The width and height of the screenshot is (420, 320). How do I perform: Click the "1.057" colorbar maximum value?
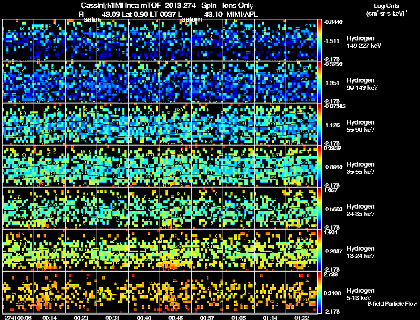331,190
